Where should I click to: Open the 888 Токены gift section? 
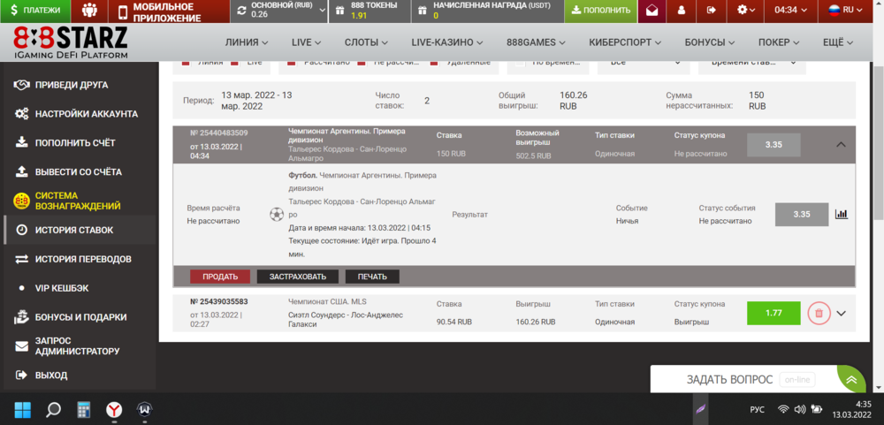(370, 10)
